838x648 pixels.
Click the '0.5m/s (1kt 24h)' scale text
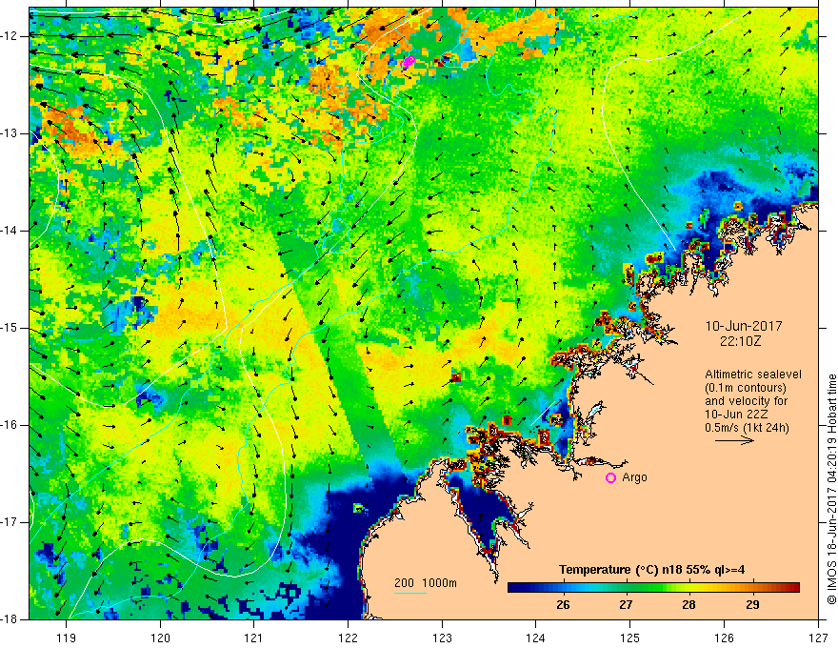click(748, 428)
